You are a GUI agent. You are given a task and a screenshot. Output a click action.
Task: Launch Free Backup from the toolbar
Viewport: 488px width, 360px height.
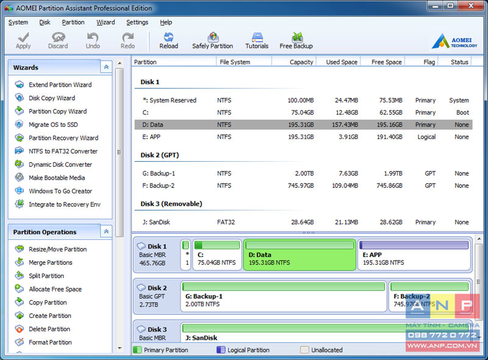click(x=296, y=41)
